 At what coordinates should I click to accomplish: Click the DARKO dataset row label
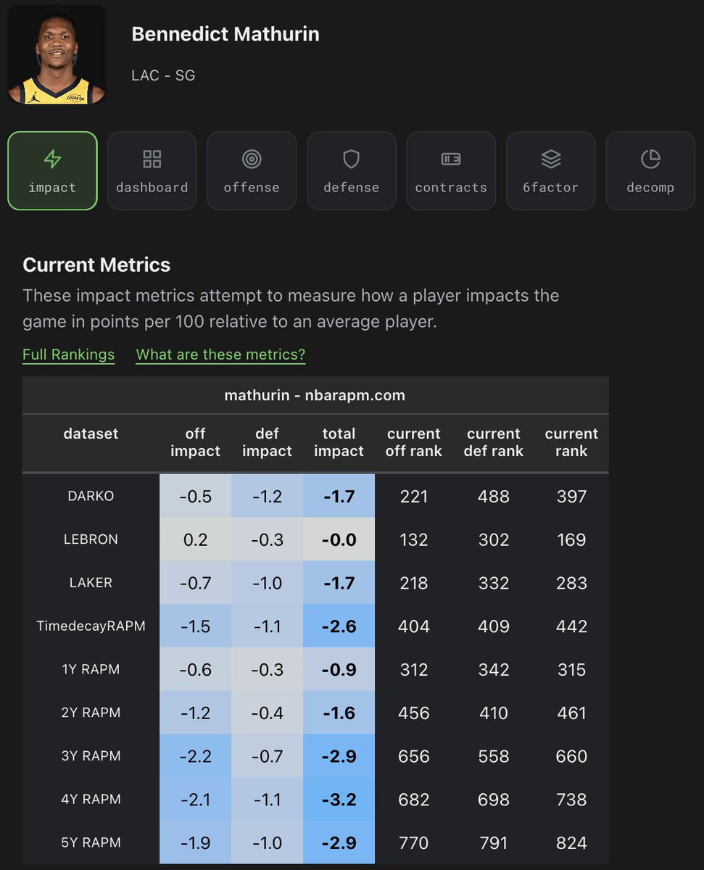click(91, 496)
